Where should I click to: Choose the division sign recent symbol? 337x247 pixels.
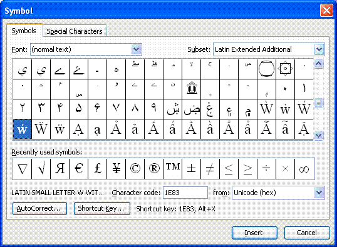(x=266, y=169)
